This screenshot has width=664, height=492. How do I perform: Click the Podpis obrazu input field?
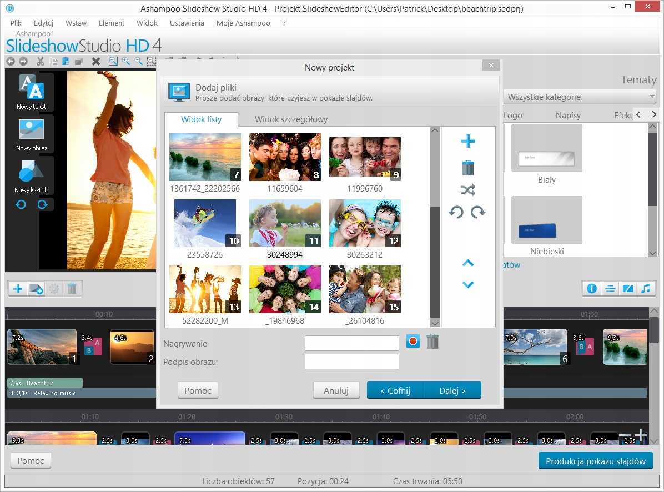(351, 362)
